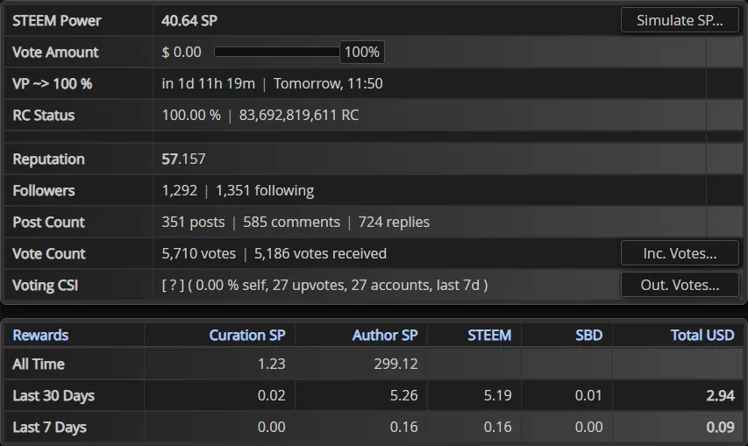Select All Time curation value 1.23
The height and width of the screenshot is (446, 748).
272,364
